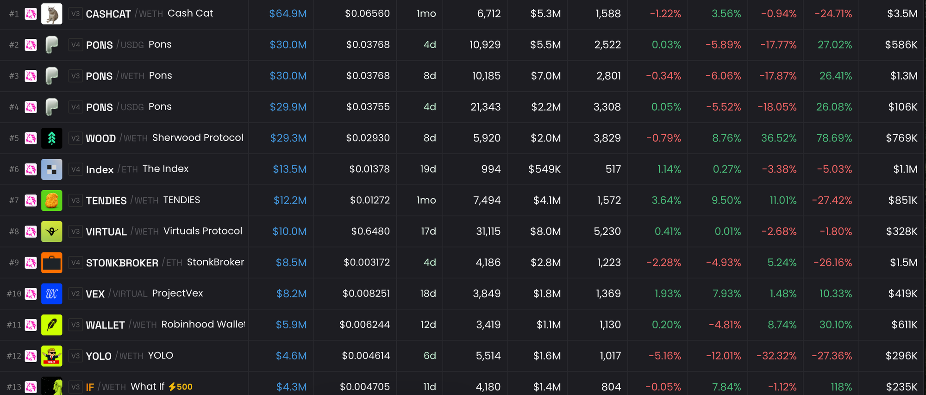This screenshot has height=395, width=926.
Task: Open the VEX / VIRTUAL pair
Action: coord(117,294)
